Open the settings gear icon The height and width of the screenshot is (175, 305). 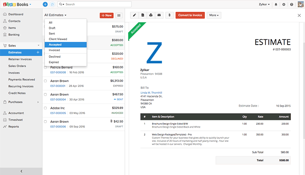coord(284,4)
